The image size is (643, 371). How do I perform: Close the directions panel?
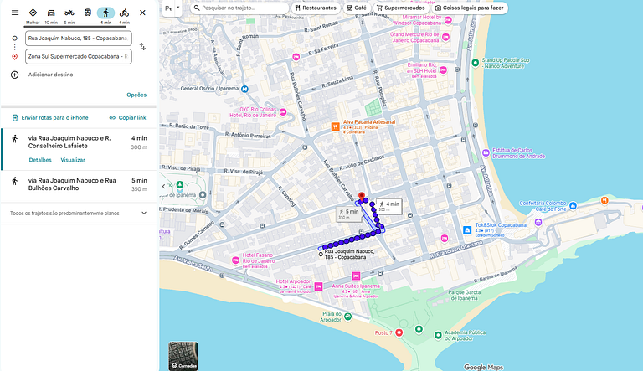(142, 13)
